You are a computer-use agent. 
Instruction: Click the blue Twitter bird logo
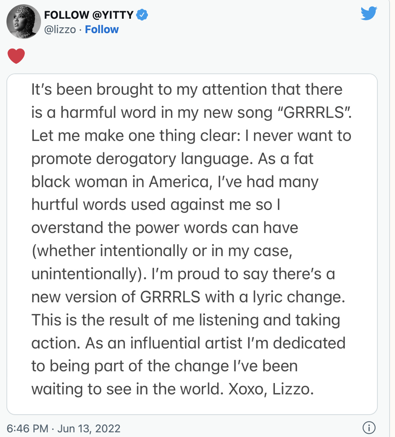369,13
